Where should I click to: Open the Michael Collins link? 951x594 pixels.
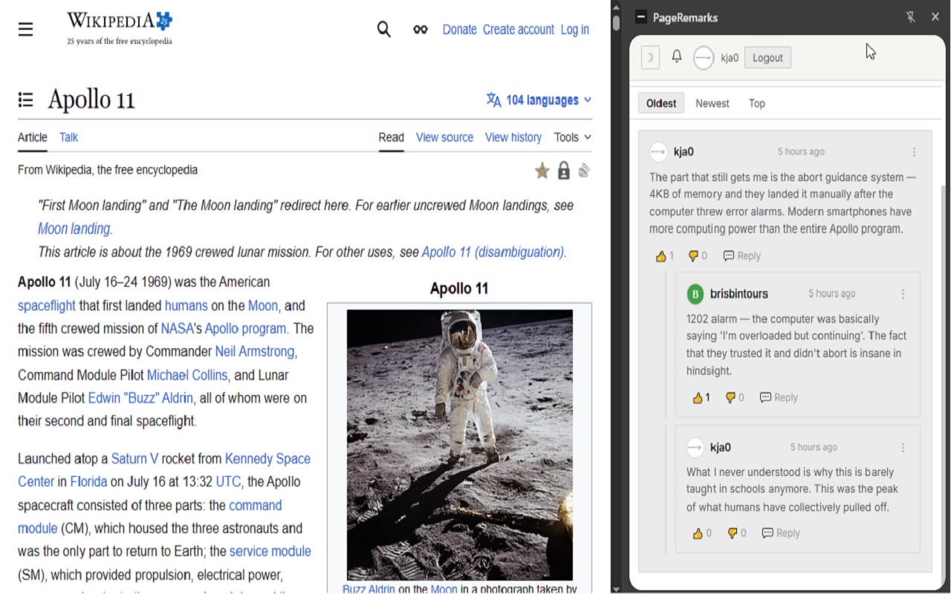tap(187, 375)
